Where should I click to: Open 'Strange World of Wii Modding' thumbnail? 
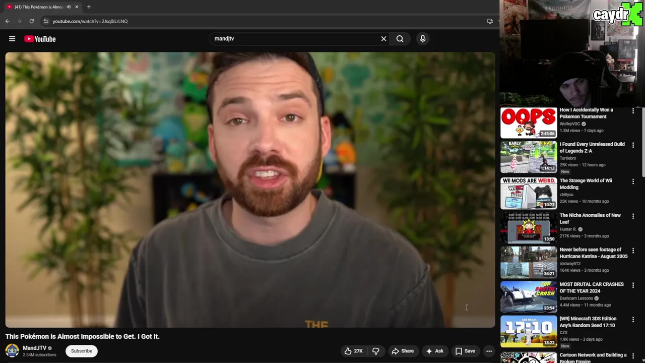pyautogui.click(x=529, y=193)
